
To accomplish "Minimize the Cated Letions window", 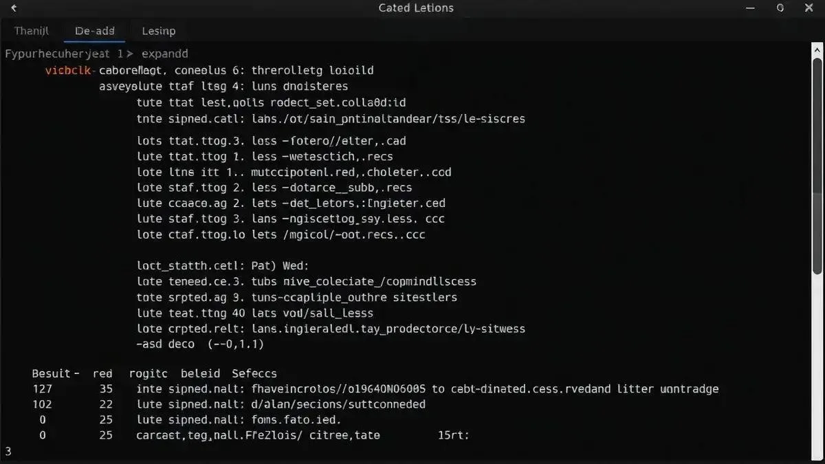I will point(751,8).
